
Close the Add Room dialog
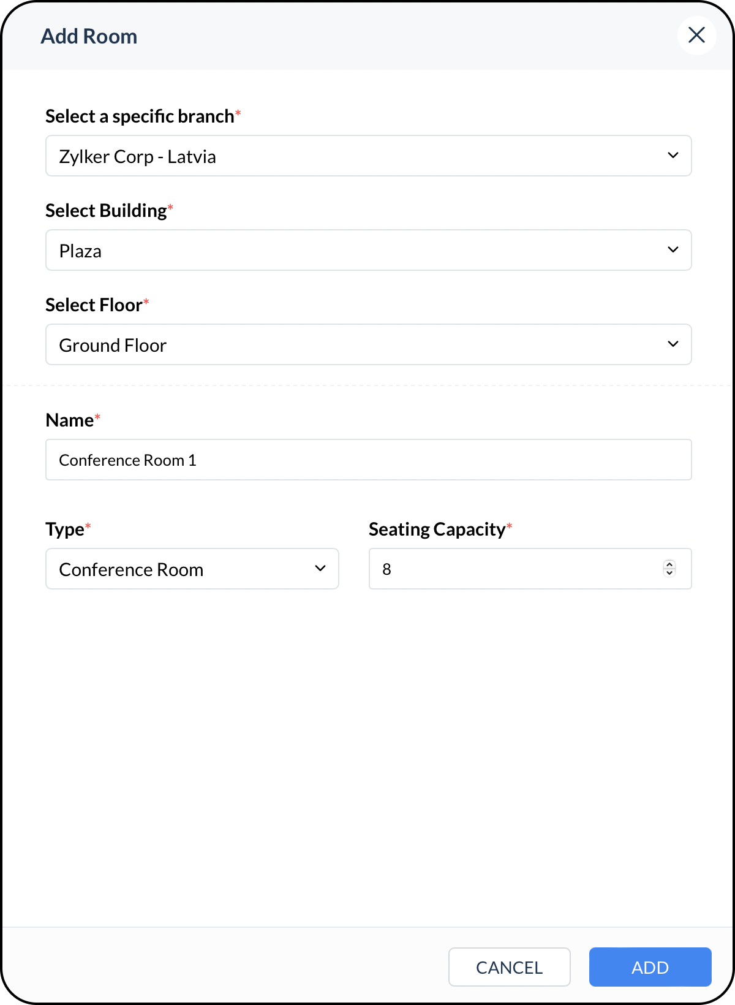coord(696,36)
